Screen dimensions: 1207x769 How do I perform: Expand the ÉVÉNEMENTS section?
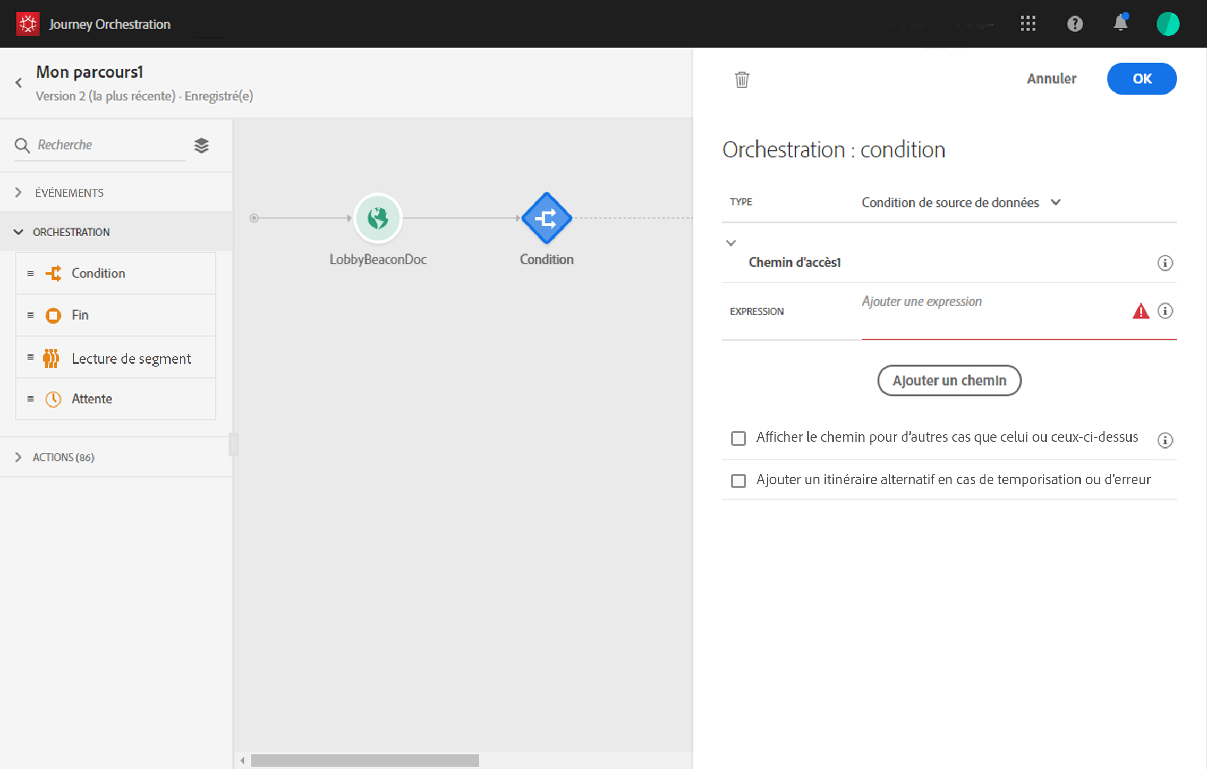tap(69, 192)
